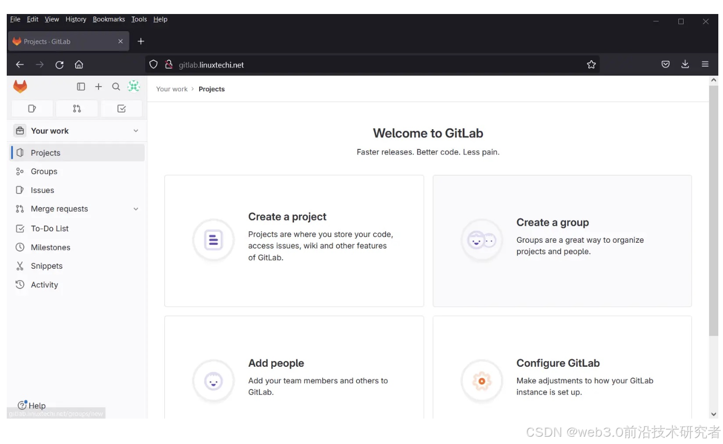Open the To-Do List checkmark shortcut icon
This screenshot has width=723, height=444.
[121, 108]
